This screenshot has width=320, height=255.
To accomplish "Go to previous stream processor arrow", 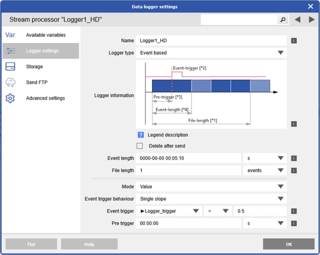I will [x=298, y=20].
